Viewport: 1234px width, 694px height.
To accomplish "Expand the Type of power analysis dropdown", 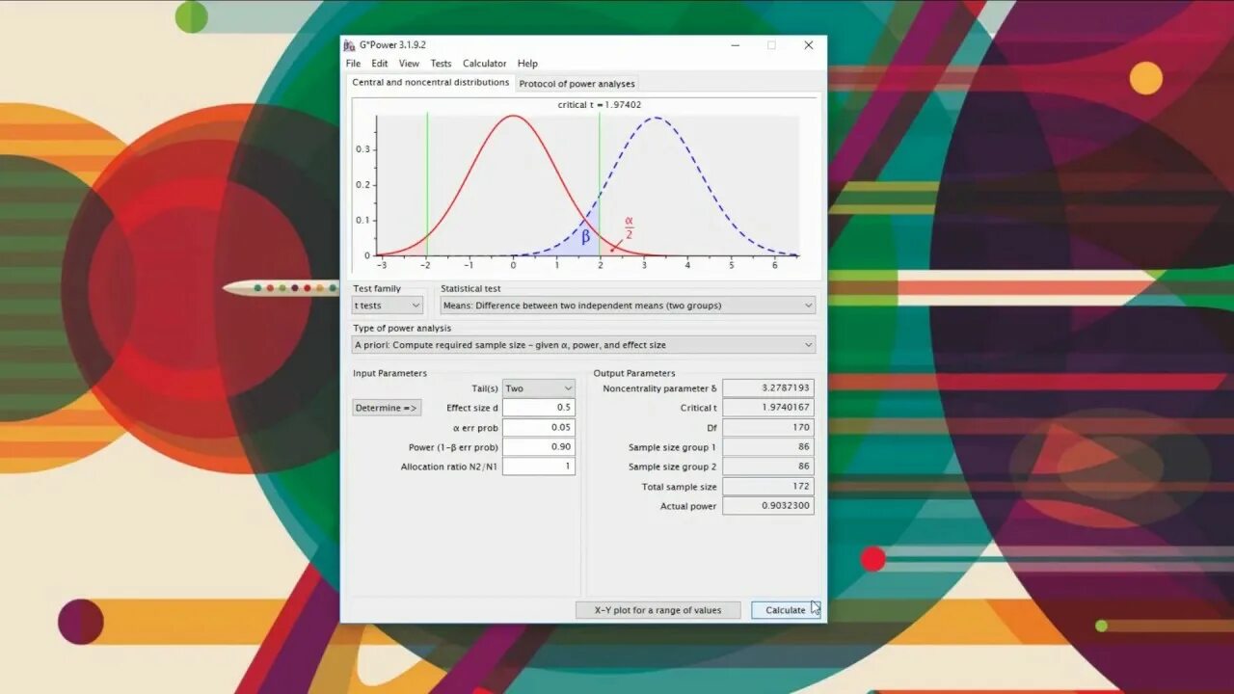I will pyautogui.click(x=583, y=345).
